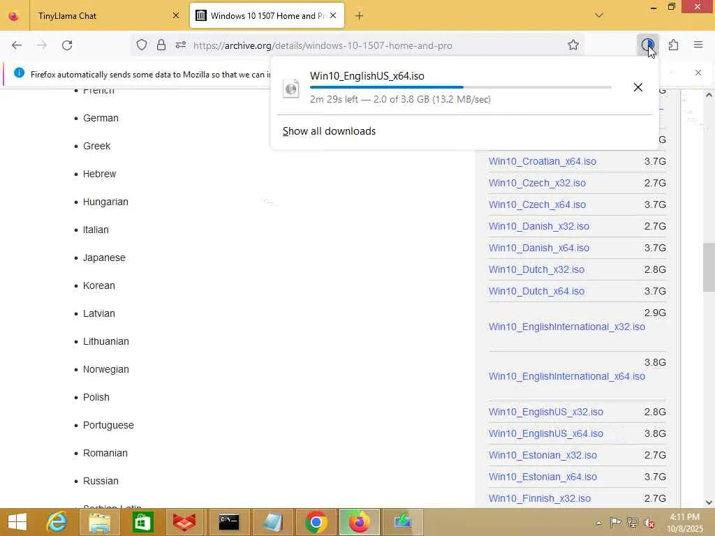Click the Firefox taskbar icon
Image resolution: width=715 pixels, height=536 pixels.
[360, 522]
